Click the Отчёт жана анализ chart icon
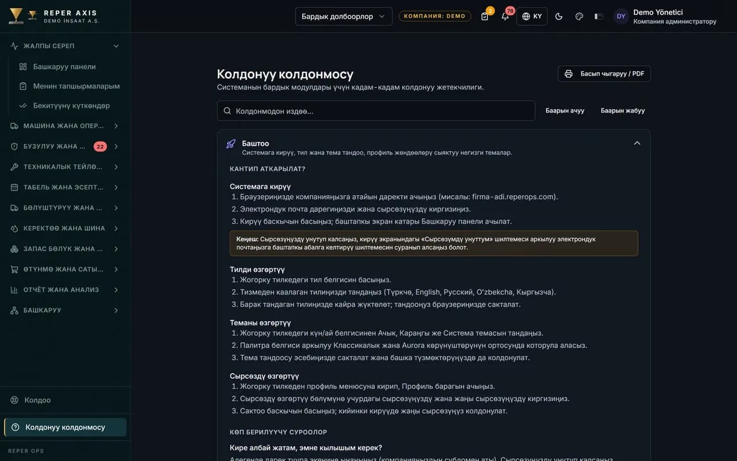 coord(14,290)
